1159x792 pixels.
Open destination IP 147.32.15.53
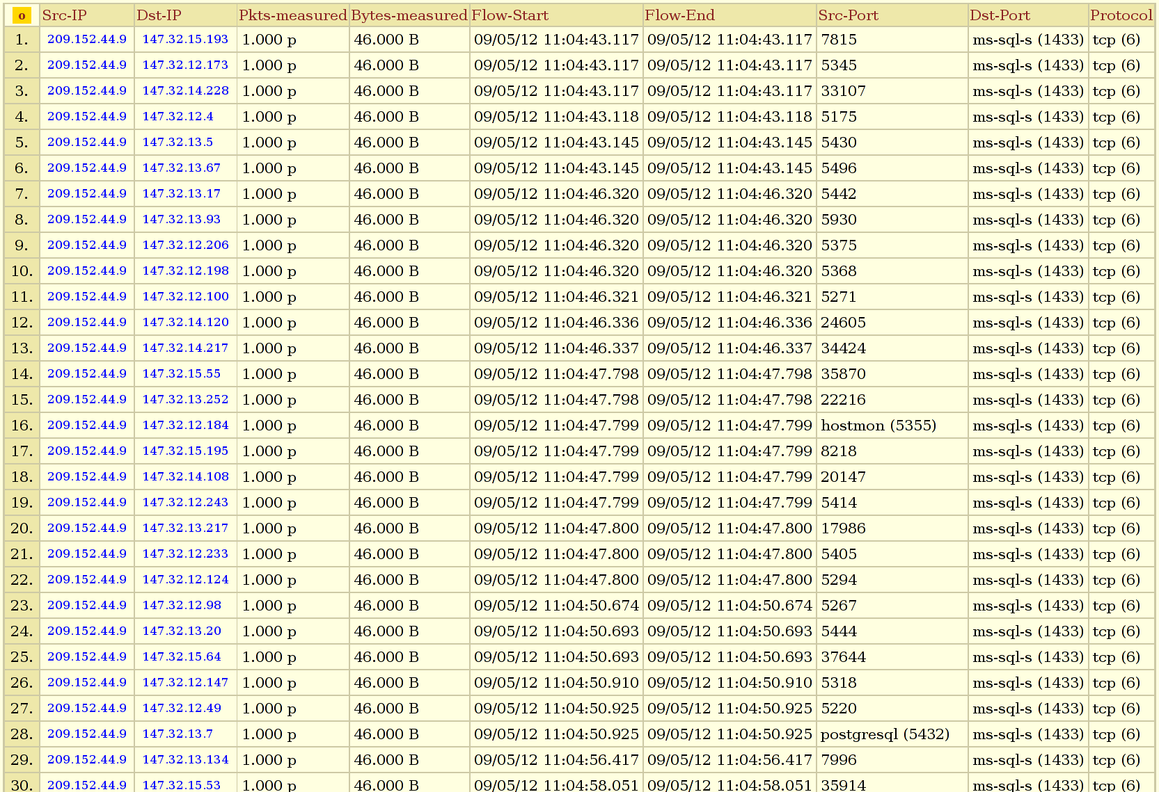point(181,785)
